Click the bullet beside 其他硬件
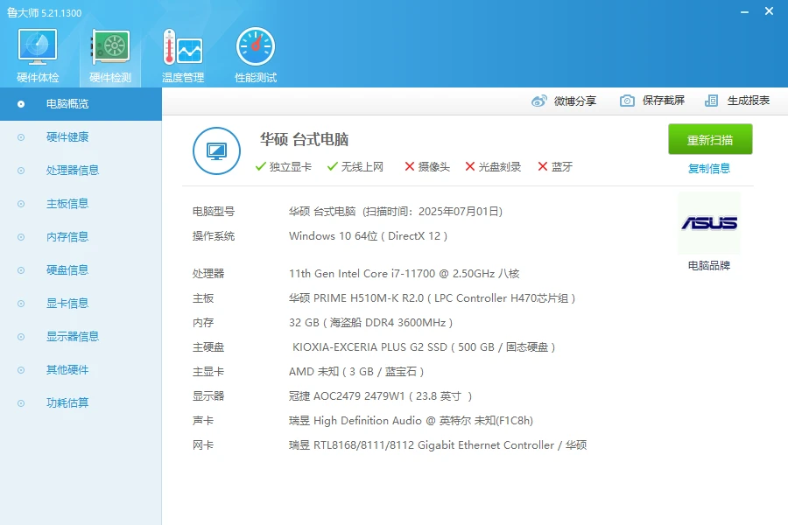 point(21,370)
